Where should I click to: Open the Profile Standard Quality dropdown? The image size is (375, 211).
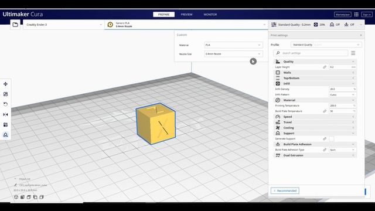click(326, 45)
